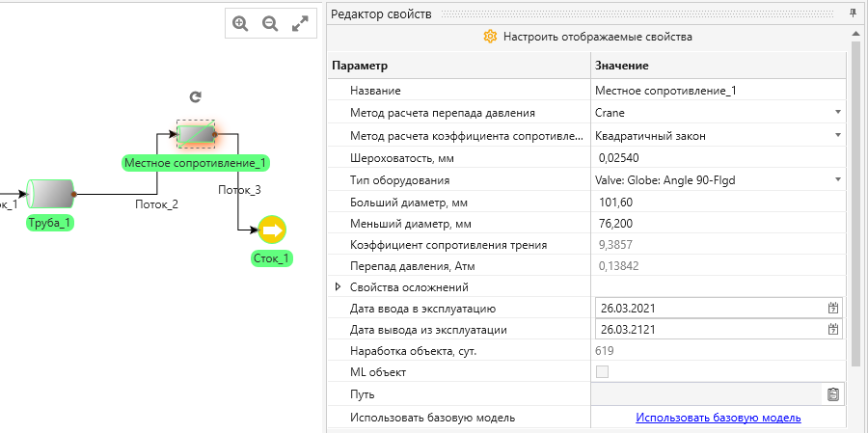Image resolution: width=868 pixels, height=433 pixels.
Task: Click Наработка объекта value 619
Action: (x=605, y=350)
